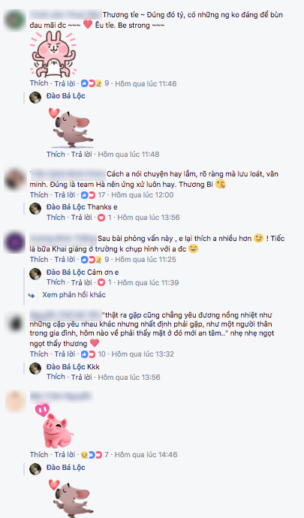Click Đào Bá Lộc avatar beside 'Thanks e'
The height and width of the screenshot is (518, 304).
pos(35,209)
